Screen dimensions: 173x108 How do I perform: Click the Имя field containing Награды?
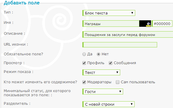(111, 24)
